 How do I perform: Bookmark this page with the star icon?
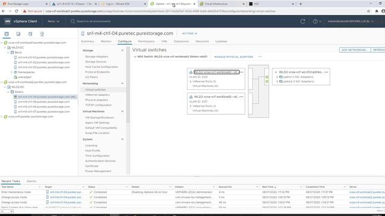pyautogui.click(x=369, y=11)
